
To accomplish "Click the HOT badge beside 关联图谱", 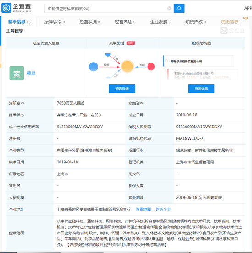I will [131, 43].
